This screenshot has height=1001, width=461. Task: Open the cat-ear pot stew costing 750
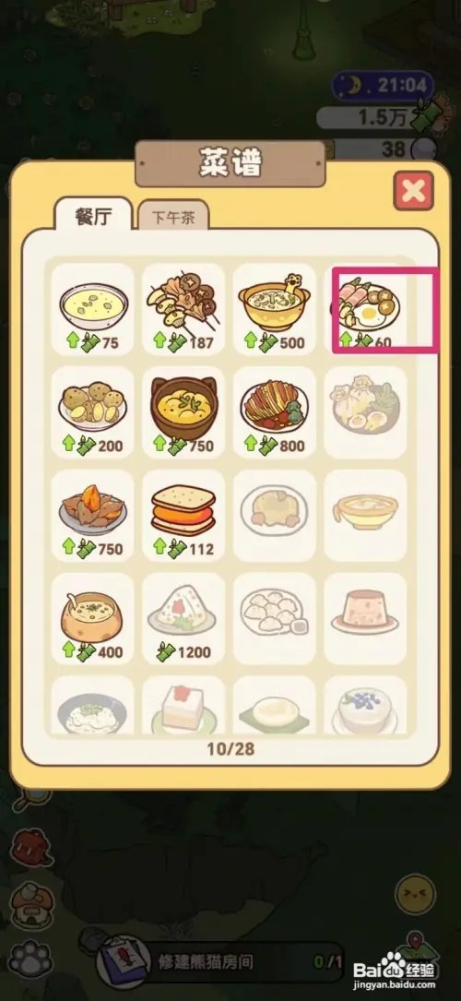[183, 412]
